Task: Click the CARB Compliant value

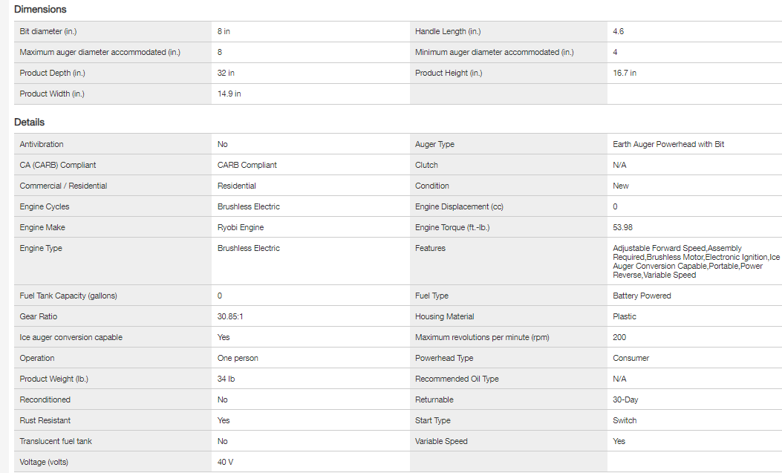Action: [247, 166]
